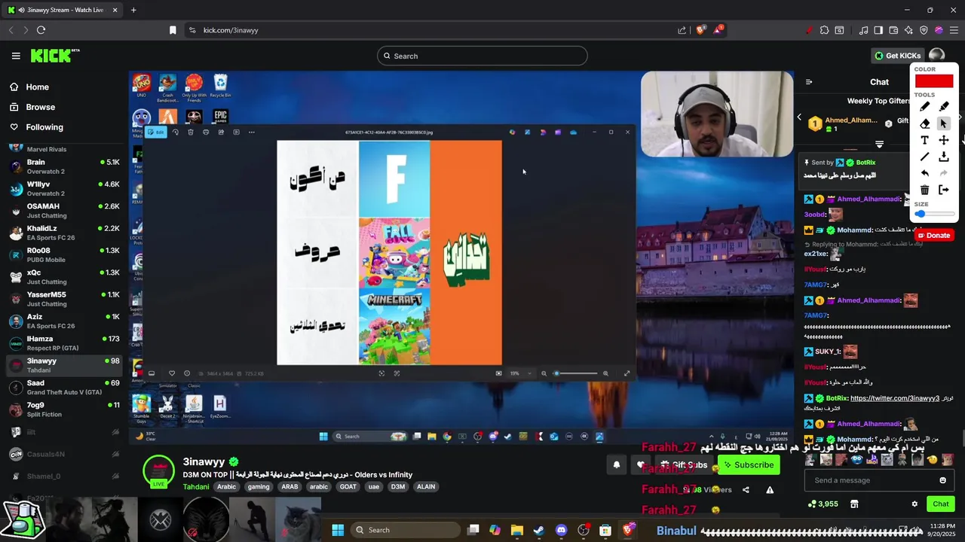965x542 pixels.
Task: Select the gaming tag
Action: click(x=259, y=487)
